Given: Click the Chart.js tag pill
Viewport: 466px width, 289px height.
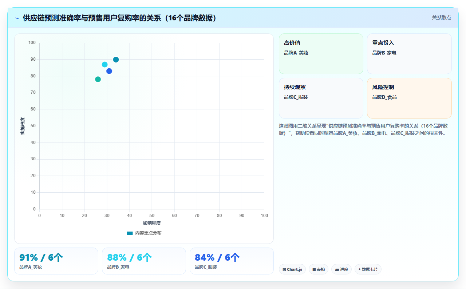Looking at the screenshot, I should click(x=292, y=269).
